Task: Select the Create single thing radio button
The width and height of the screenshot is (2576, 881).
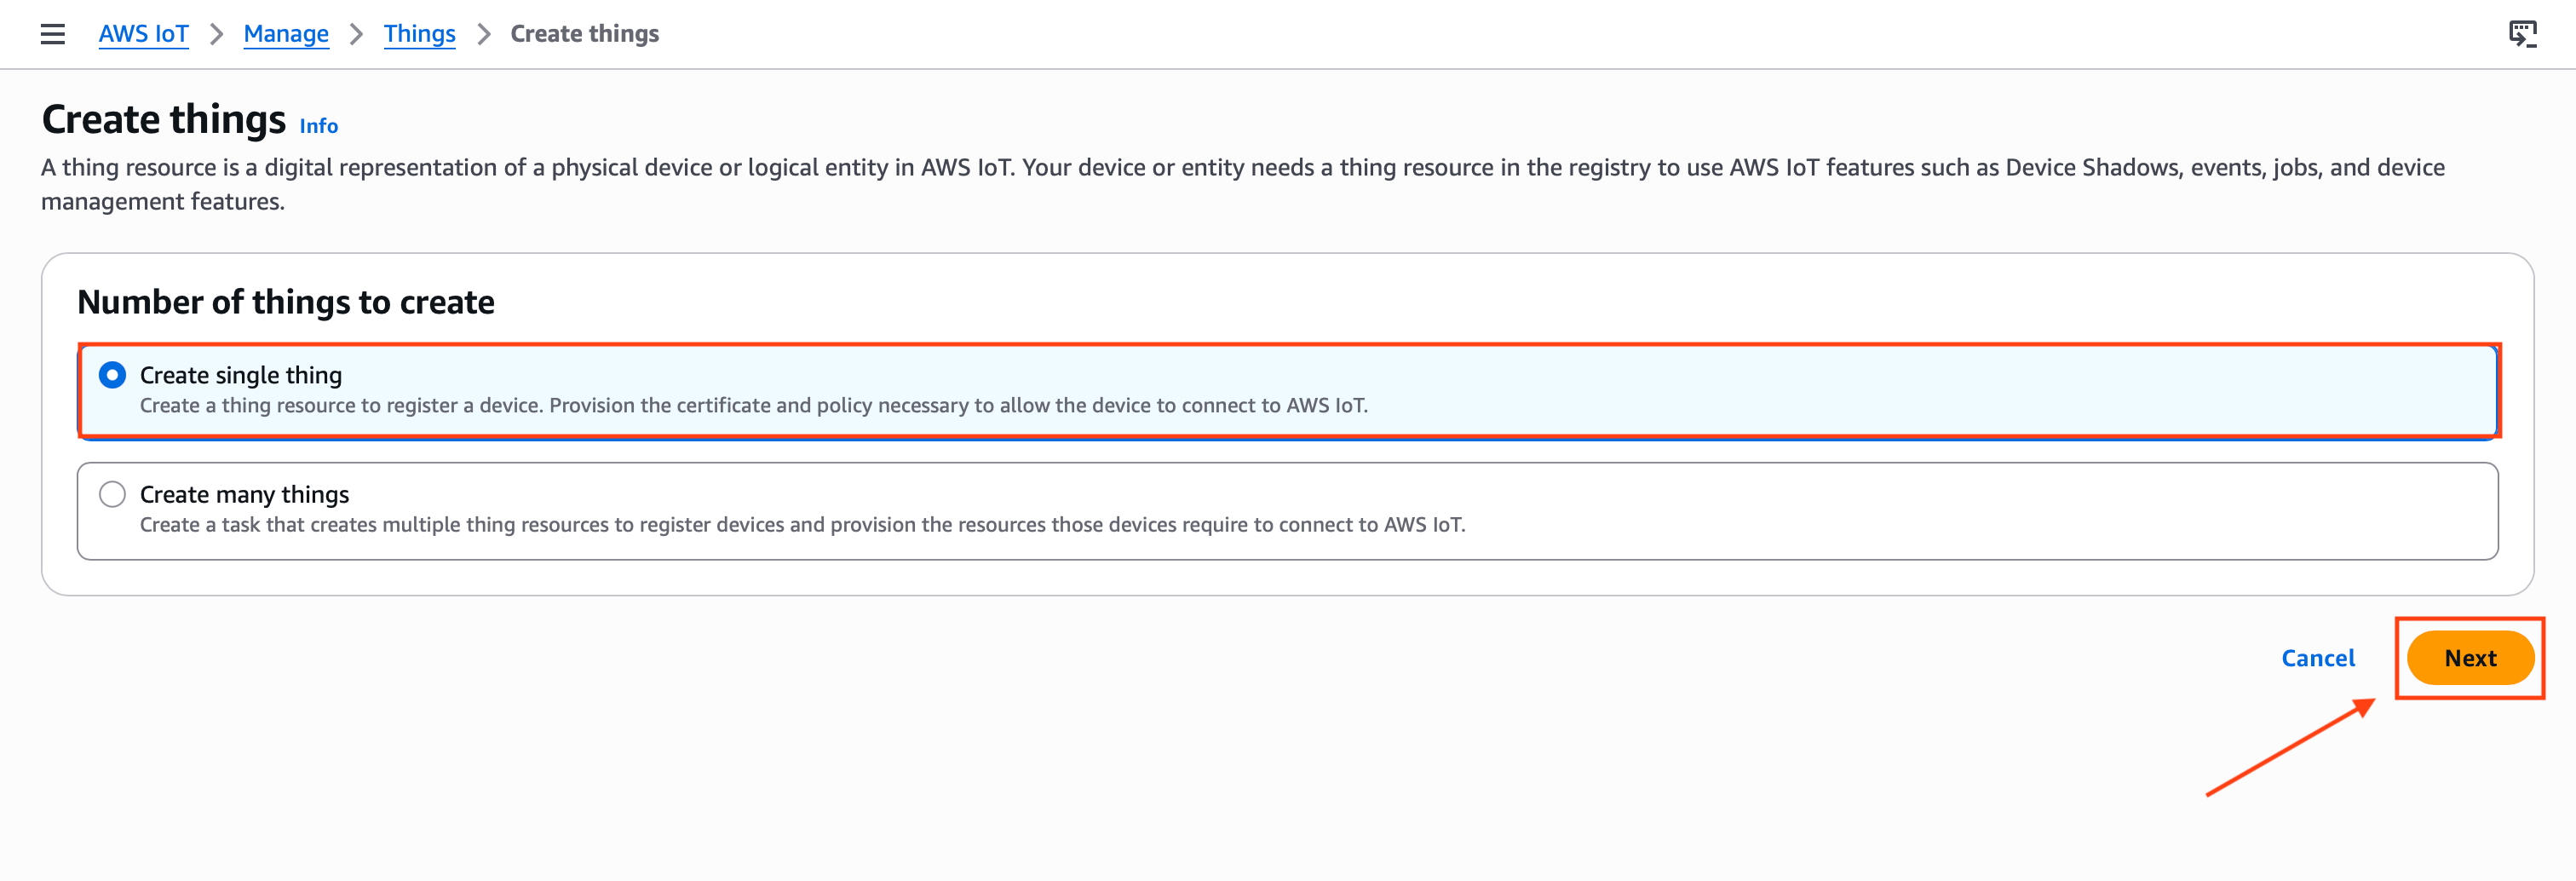Action: click(112, 375)
